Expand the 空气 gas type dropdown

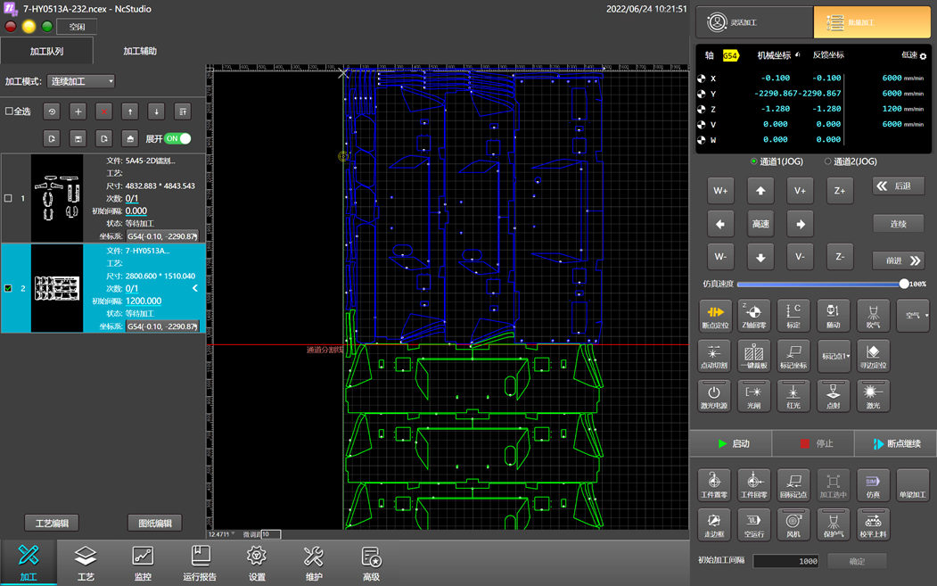point(913,316)
